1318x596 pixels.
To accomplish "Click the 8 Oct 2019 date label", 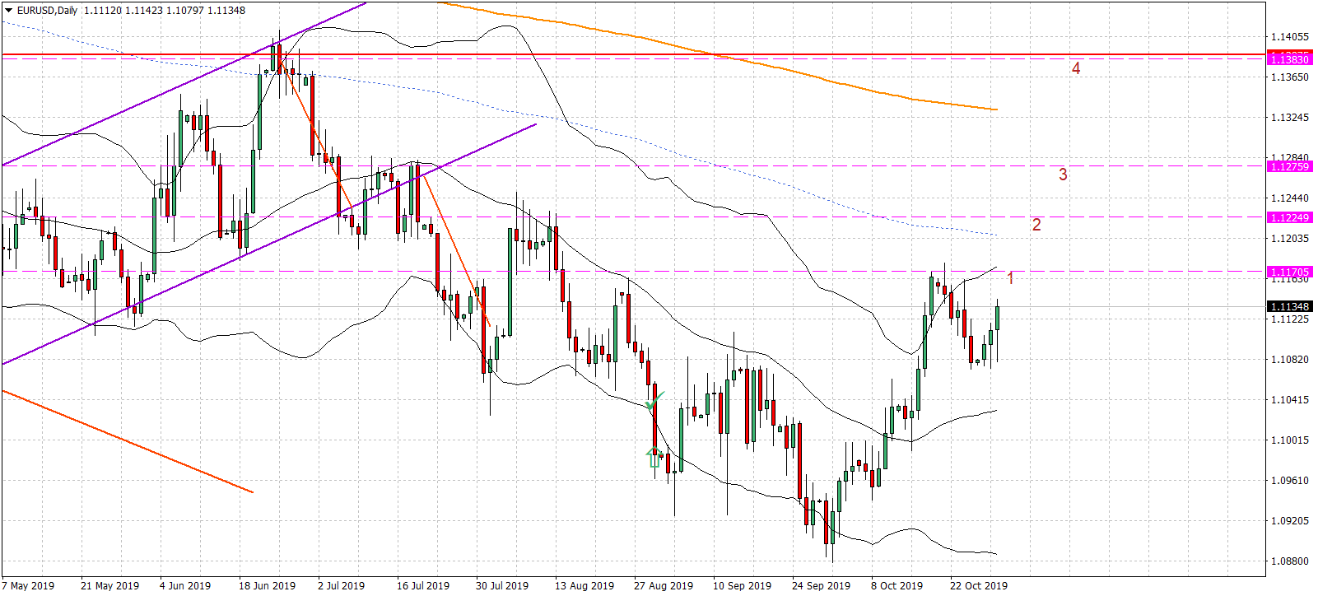I will (x=897, y=586).
